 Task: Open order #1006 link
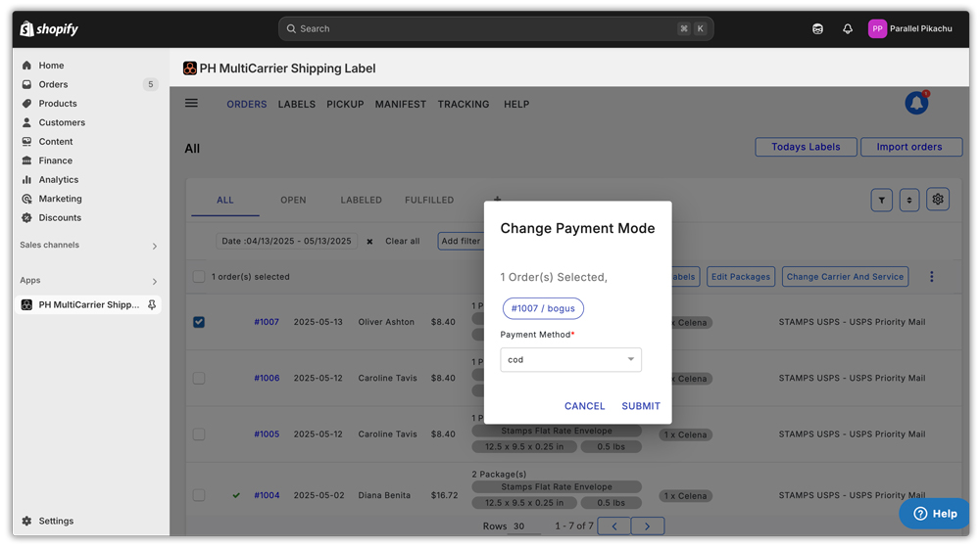point(267,379)
